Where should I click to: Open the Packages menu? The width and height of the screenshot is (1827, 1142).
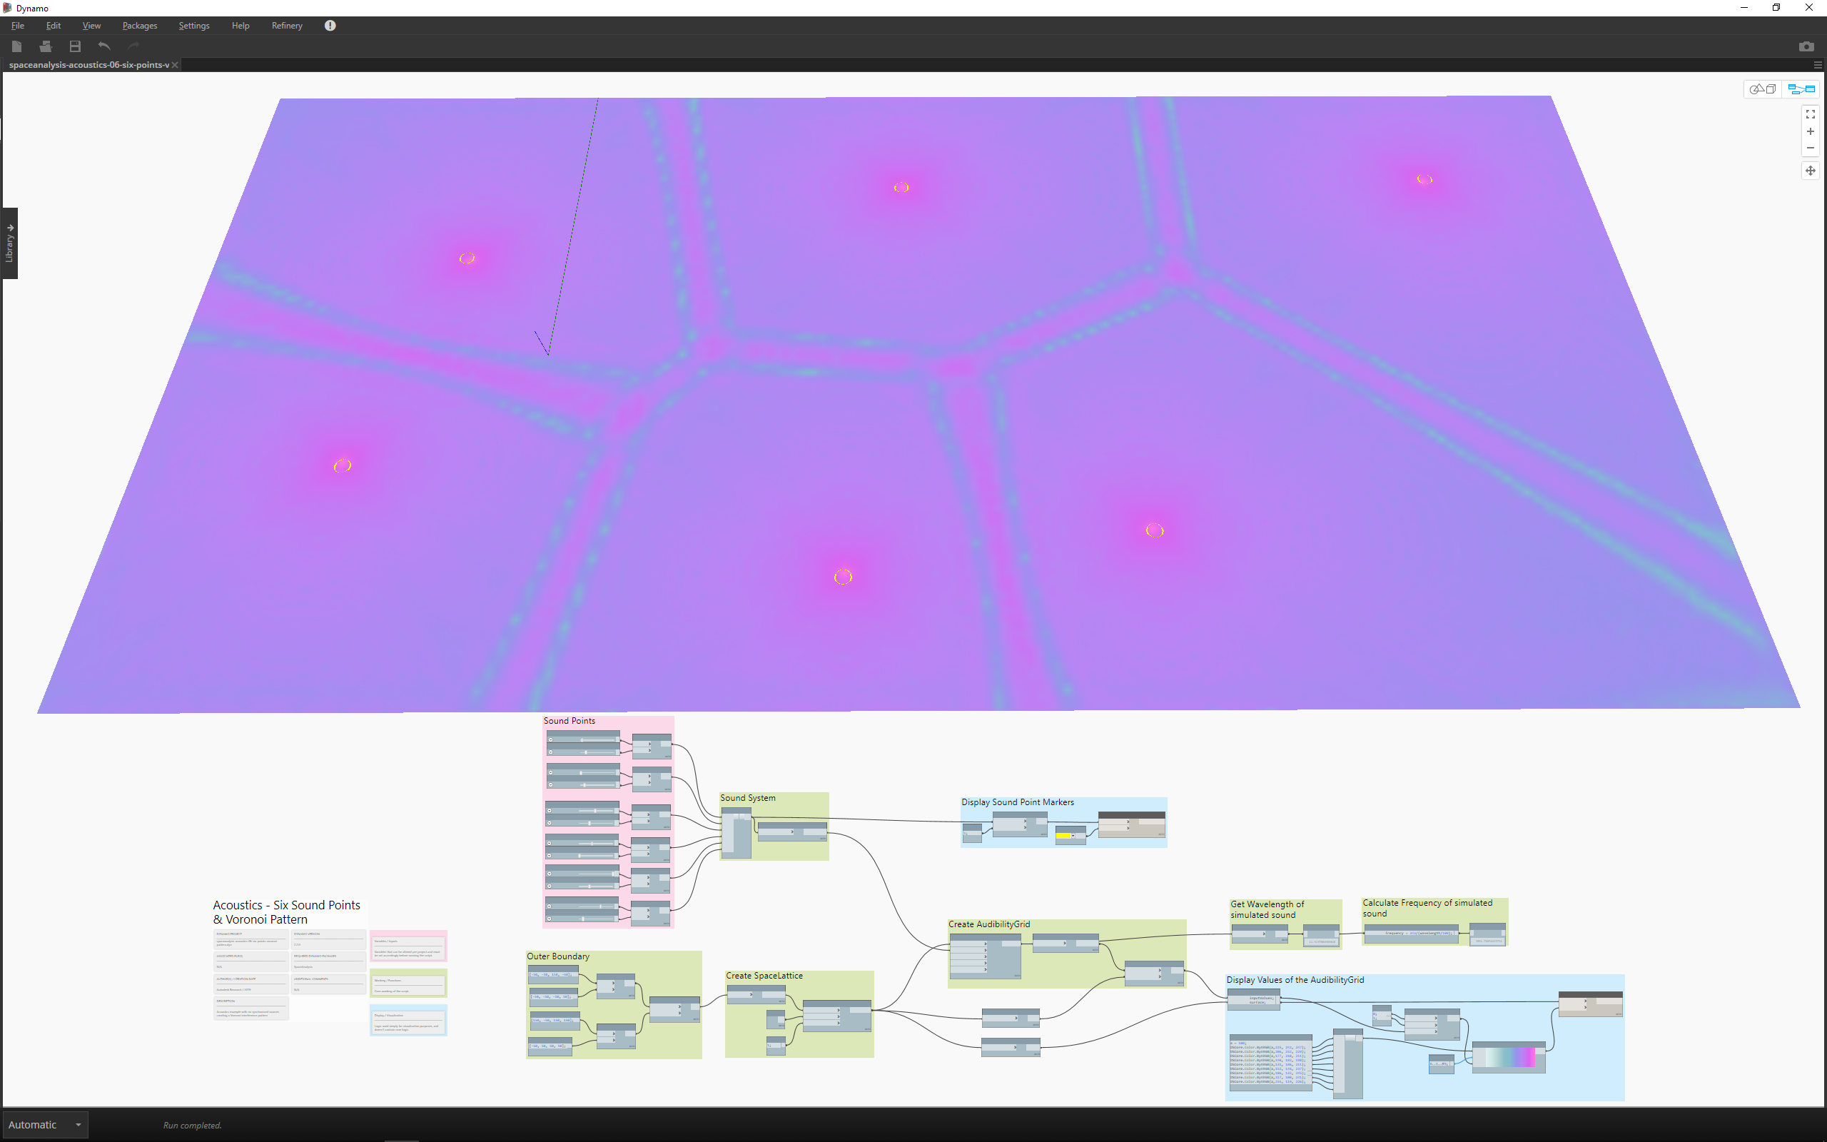[140, 26]
